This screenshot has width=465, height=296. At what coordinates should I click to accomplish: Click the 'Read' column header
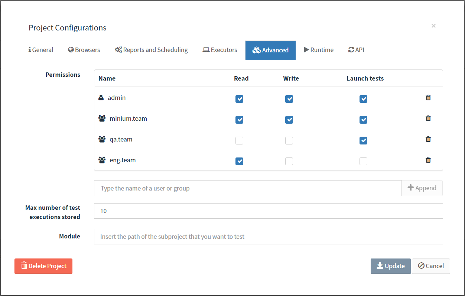coord(241,78)
